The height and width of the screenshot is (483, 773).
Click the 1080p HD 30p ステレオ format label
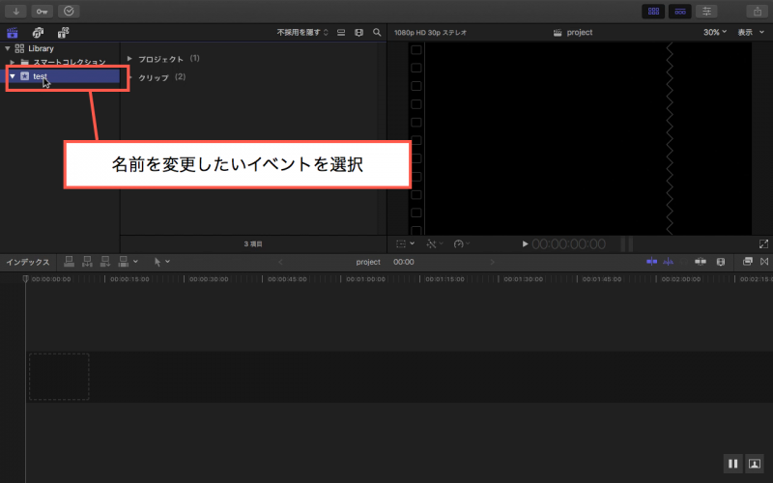pyautogui.click(x=430, y=33)
